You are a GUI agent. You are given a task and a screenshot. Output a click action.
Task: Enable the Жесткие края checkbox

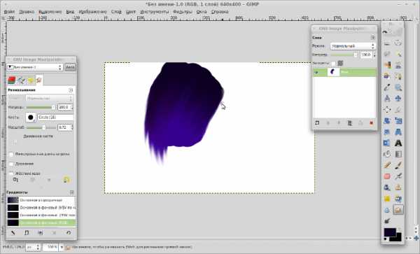pos(11,174)
